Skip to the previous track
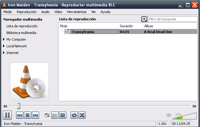Image resolution: width=200 pixels, height=127 pixels. [x=20, y=115]
